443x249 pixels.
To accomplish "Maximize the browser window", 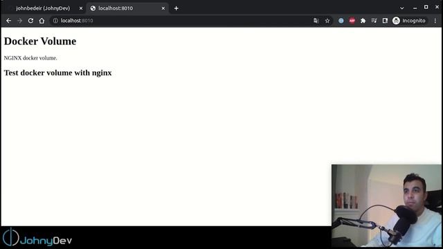I will 426,8.
